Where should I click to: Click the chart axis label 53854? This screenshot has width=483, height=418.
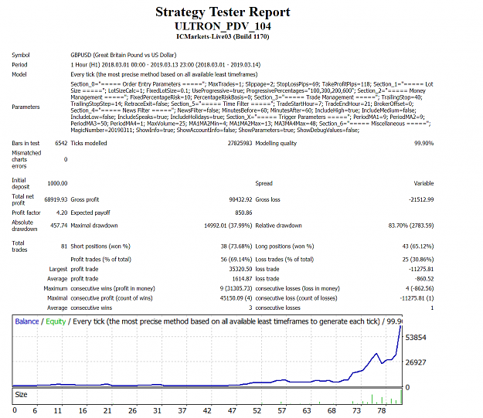pyautogui.click(x=416, y=338)
